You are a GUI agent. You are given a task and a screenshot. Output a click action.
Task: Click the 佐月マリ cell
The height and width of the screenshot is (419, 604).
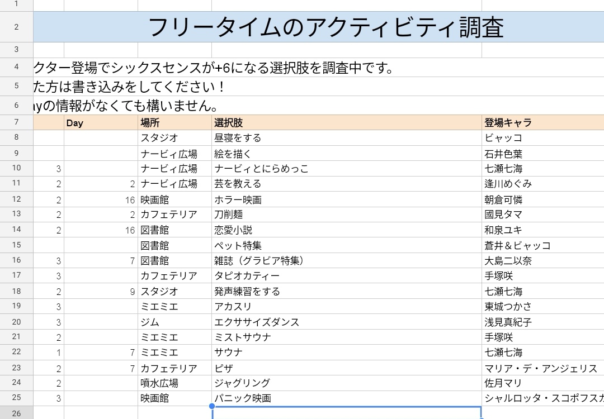tap(542, 383)
